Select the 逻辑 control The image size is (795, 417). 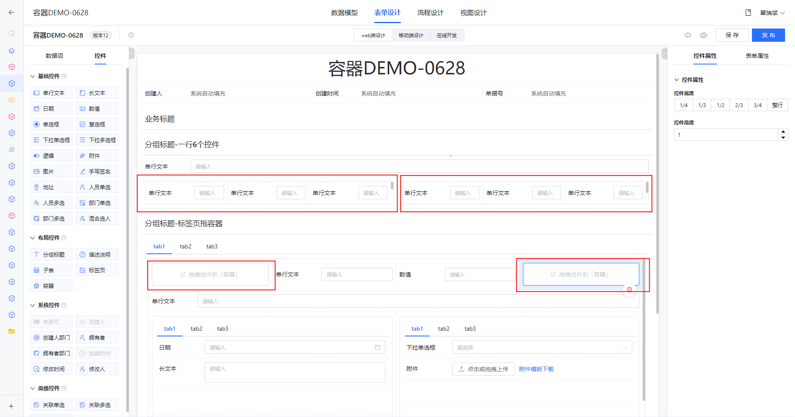[51, 156]
